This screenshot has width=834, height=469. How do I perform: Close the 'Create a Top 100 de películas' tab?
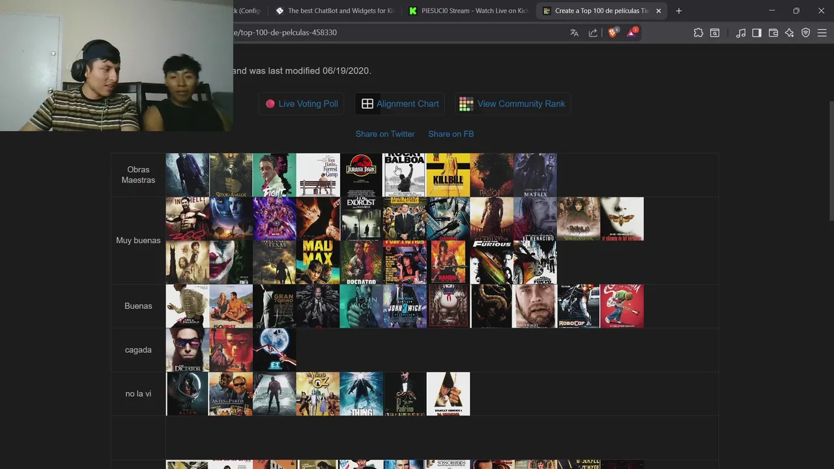[658, 10]
